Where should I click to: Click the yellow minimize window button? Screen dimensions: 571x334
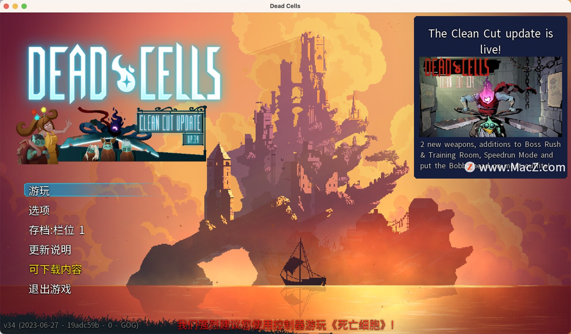(15, 6)
